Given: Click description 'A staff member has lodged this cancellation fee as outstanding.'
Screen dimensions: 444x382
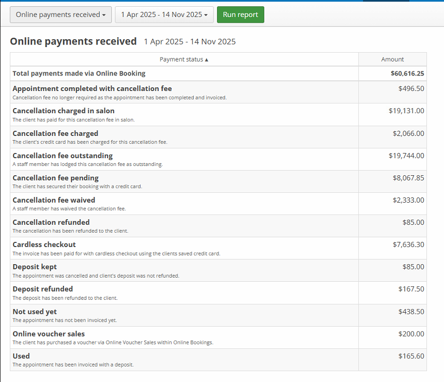Looking at the screenshot, I should pyautogui.click(x=88, y=164).
